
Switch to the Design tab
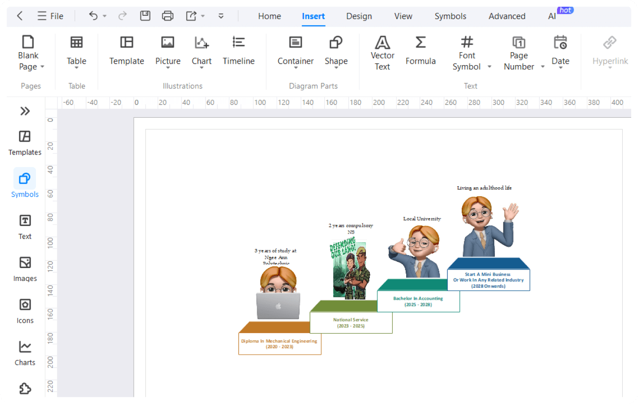click(359, 16)
